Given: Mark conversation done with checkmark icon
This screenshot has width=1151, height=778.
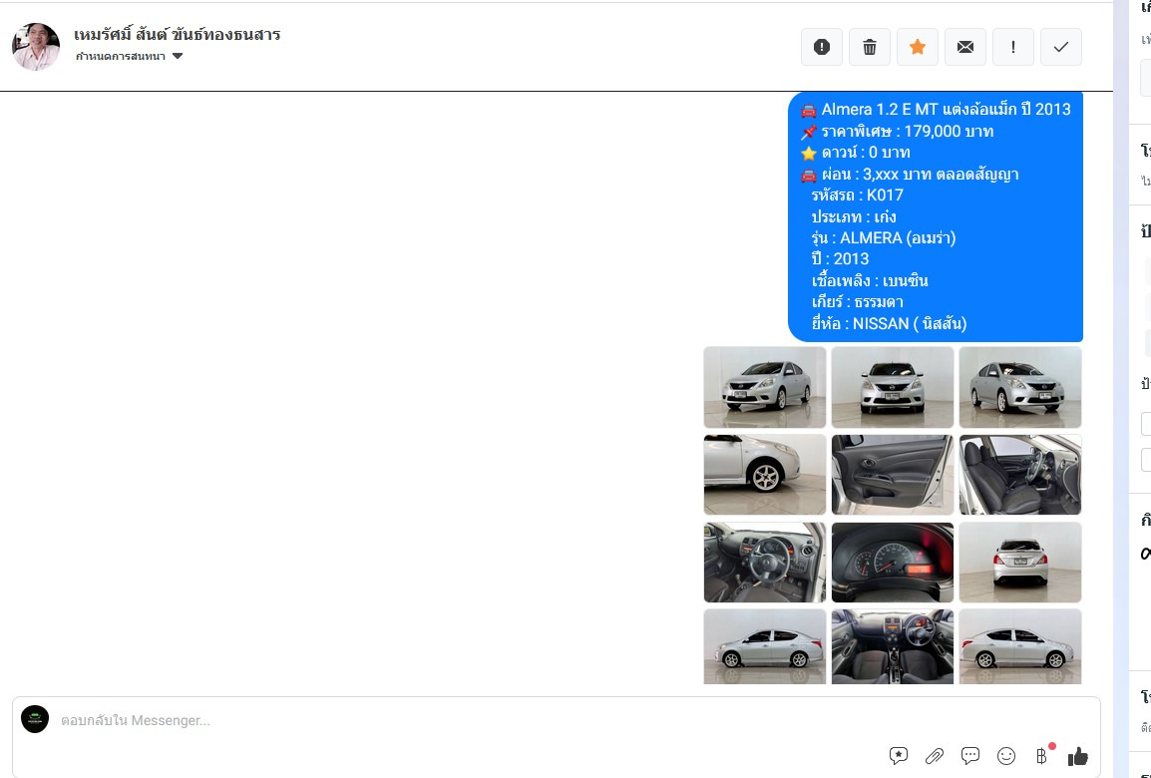Looking at the screenshot, I should point(1060,47).
